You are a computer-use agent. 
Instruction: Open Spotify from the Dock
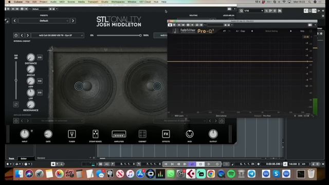pos(231,174)
